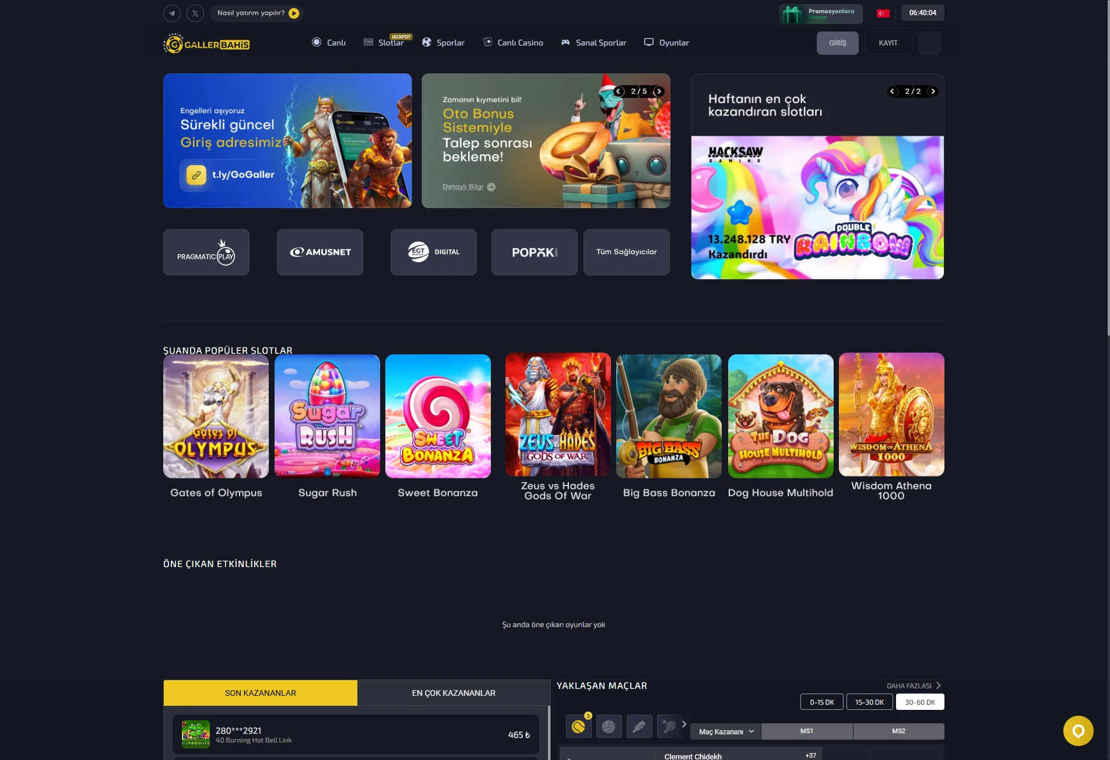Switch to EN ÇOK KAZANANLAR tab
This screenshot has height=760, width=1110.
click(454, 693)
